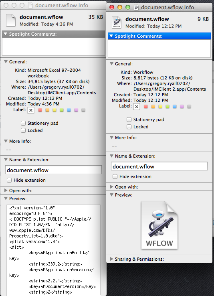Choose orange label in left Info window
This screenshot has height=296, width=214.
click(x=47, y=110)
